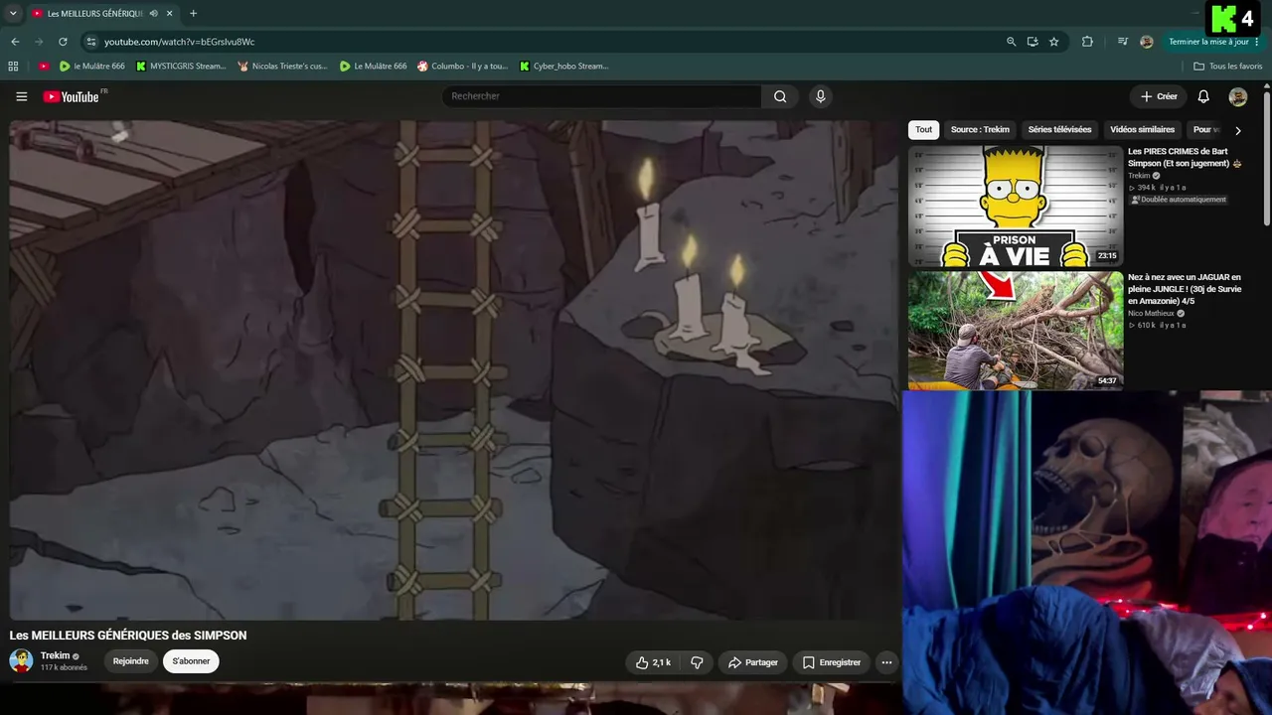Click the address bar URL
The width and height of the screenshot is (1272, 715).
[x=180, y=42]
